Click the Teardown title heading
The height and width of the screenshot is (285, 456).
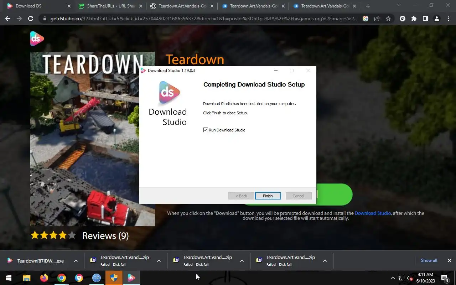[x=195, y=59]
